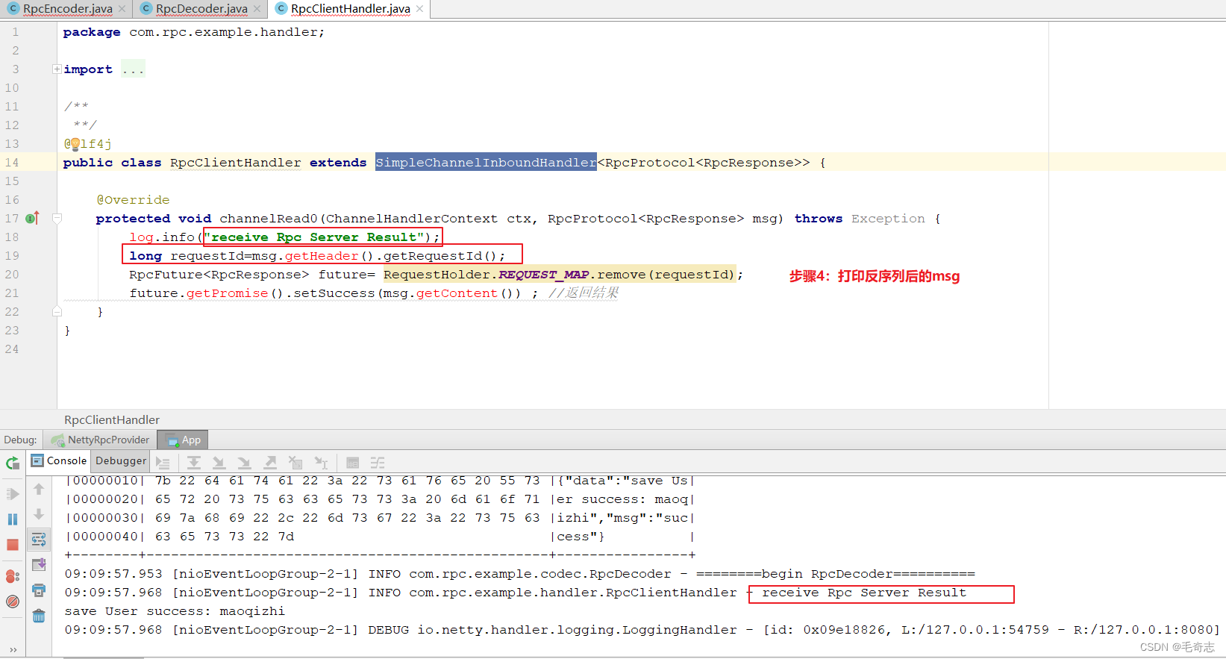Click the Step Into icon
This screenshot has height=659, width=1226.
[x=219, y=463]
